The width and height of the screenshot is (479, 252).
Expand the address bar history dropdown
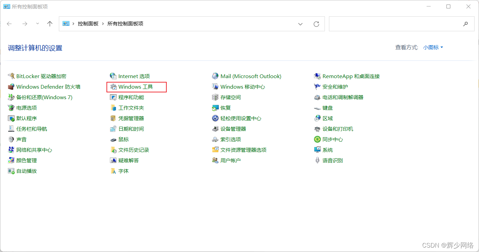tap(300, 24)
